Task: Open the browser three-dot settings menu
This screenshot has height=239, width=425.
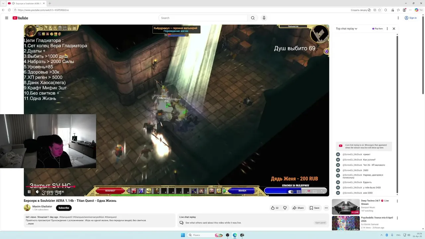Action: (x=410, y=10)
